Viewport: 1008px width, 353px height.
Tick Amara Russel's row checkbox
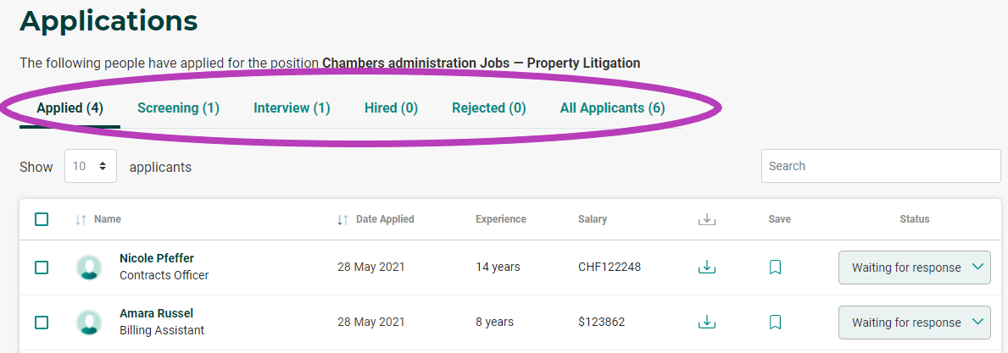[42, 322]
